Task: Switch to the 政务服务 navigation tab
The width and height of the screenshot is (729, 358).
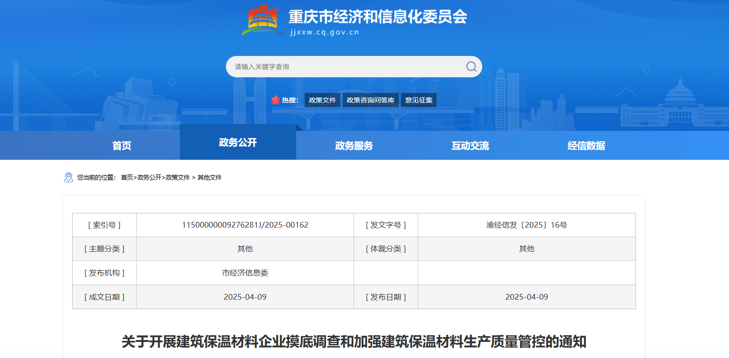Action: pyautogui.click(x=354, y=146)
